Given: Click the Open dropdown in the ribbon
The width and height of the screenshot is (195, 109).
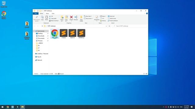Looking at the screenshot, I should click(x=103, y=16).
